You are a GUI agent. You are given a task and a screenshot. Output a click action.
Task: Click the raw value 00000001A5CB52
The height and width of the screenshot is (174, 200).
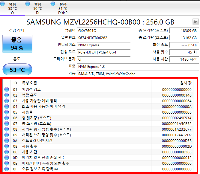click(x=177, y=124)
